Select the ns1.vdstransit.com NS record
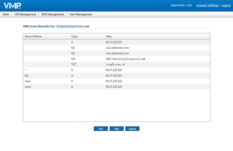The image size is (233, 151). pos(116,53)
